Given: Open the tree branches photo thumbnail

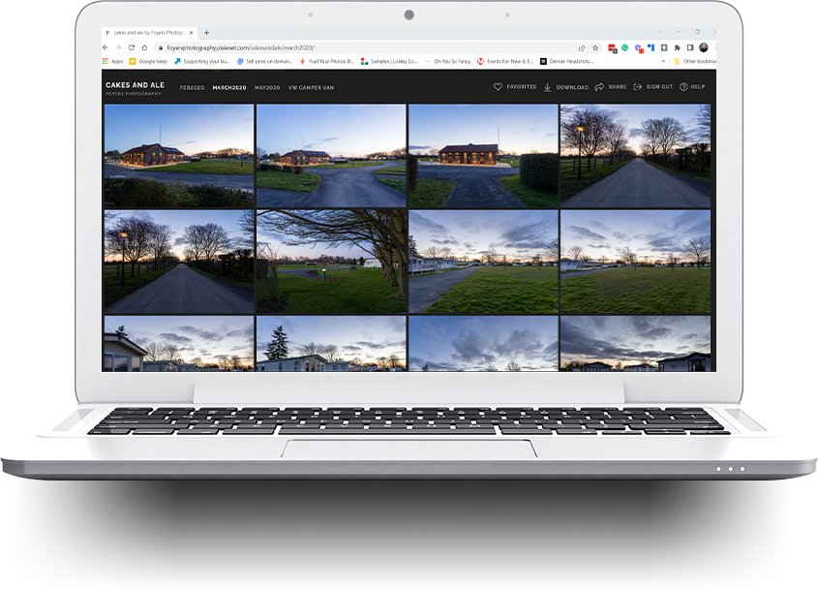Looking at the screenshot, I should [x=331, y=262].
